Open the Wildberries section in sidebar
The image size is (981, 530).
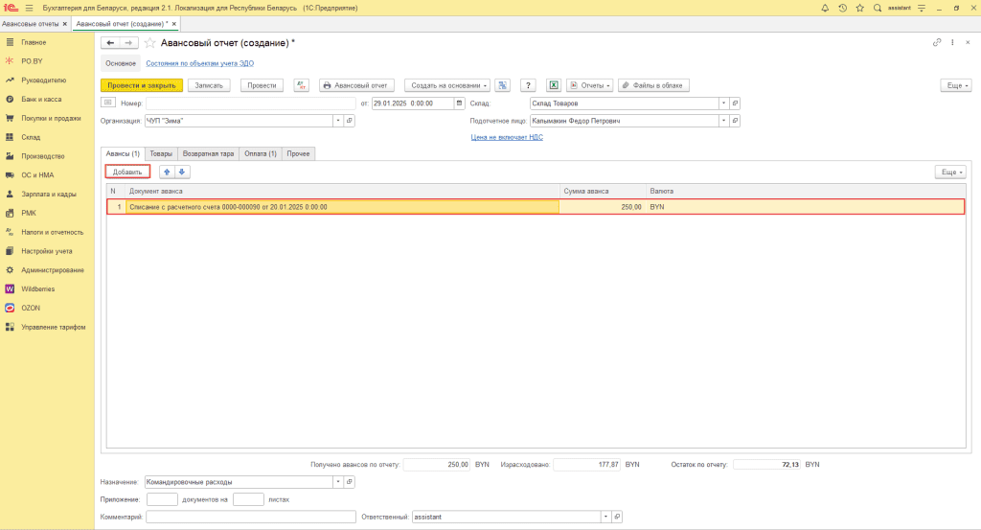(38, 288)
